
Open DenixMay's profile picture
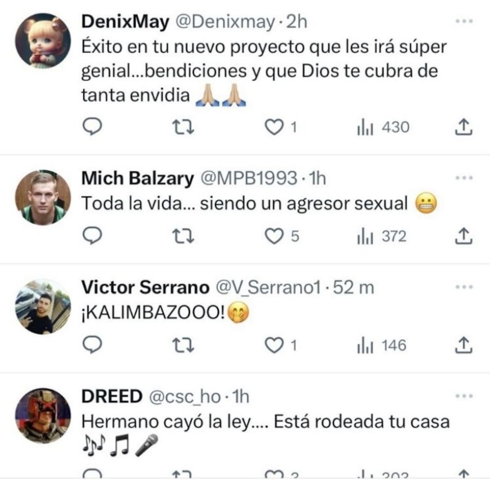click(x=43, y=41)
